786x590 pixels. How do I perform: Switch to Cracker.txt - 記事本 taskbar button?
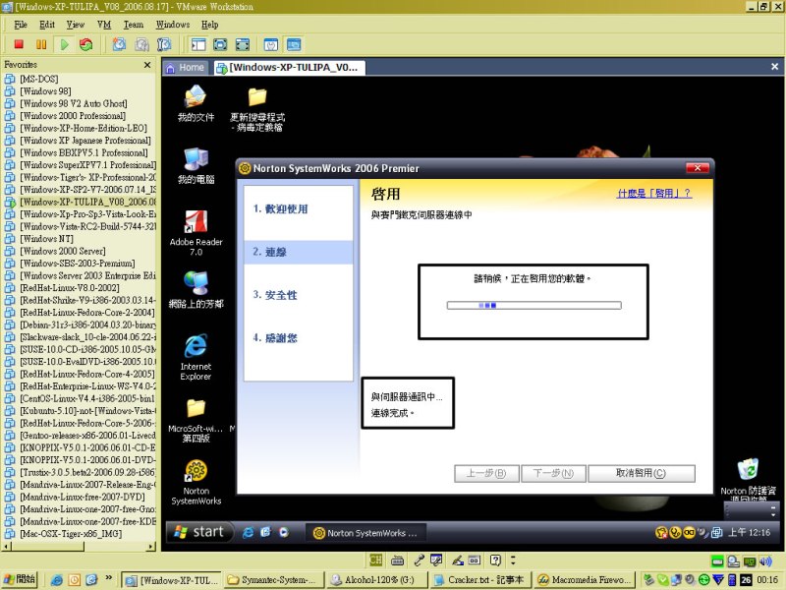point(480,580)
